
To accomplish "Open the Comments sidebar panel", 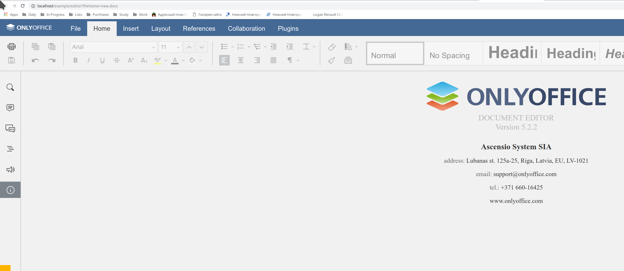I will tap(10, 108).
